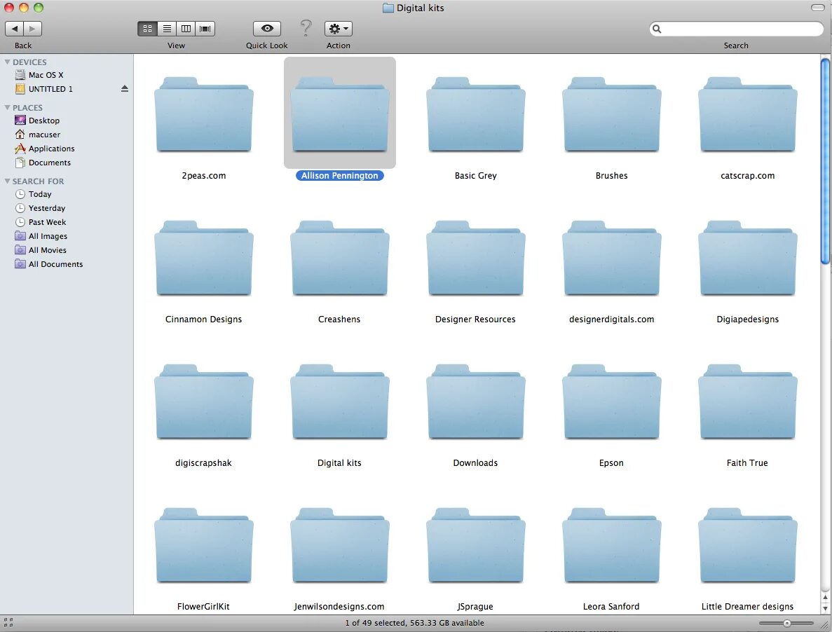Select the Allison Pennington folder icon
Screen dimensions: 832x632
[339, 114]
